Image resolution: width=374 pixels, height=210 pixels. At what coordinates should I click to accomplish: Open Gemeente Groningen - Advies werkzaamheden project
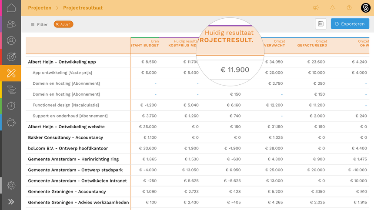pos(78,202)
